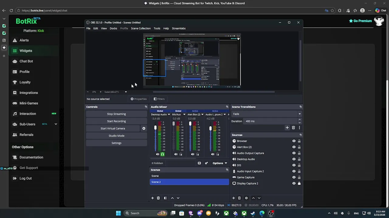
Task: Open Scene Collection menu in OBS
Action: point(141,28)
